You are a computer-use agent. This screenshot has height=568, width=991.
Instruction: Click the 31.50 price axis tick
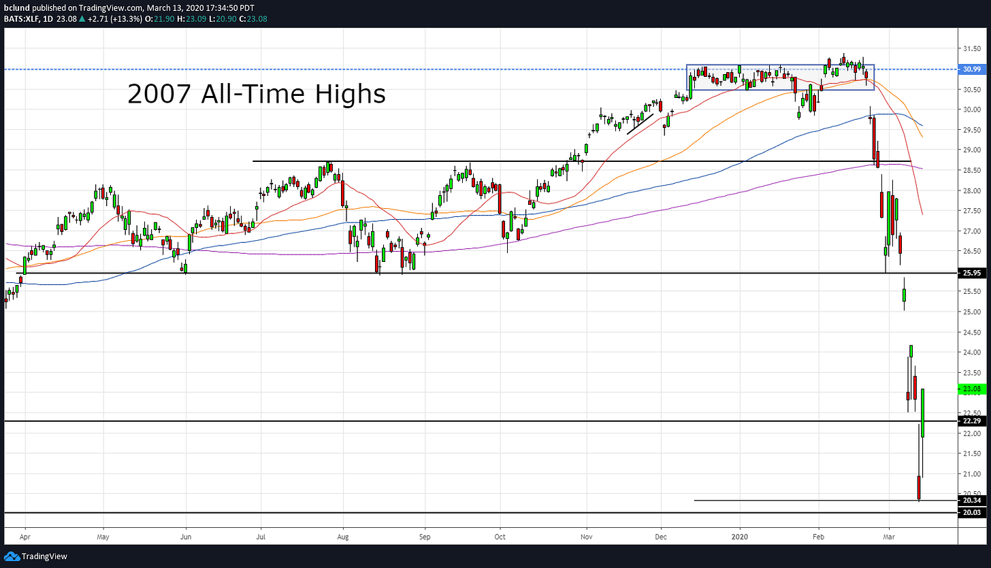971,49
